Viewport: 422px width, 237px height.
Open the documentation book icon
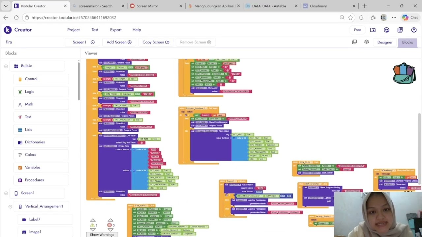point(400,30)
